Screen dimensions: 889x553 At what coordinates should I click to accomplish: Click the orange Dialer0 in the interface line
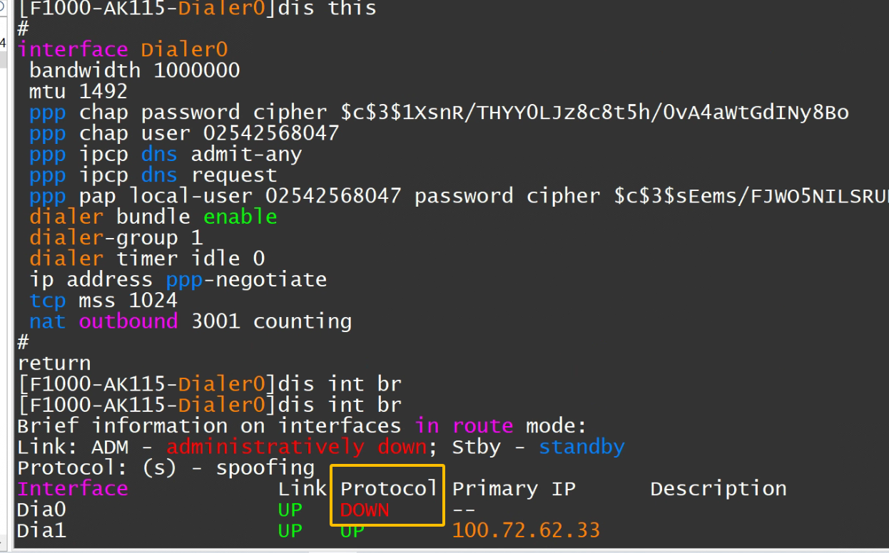tap(184, 50)
